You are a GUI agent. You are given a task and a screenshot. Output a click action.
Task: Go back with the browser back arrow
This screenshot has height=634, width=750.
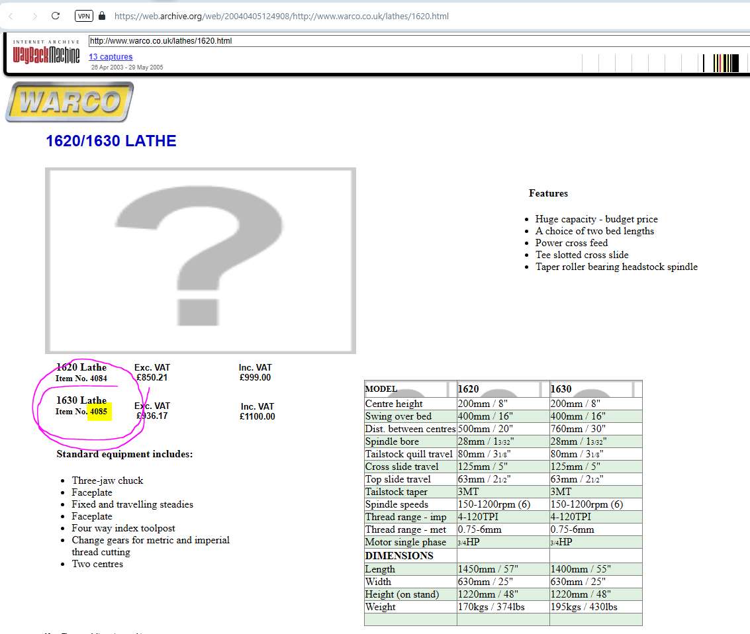[11, 17]
